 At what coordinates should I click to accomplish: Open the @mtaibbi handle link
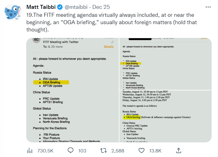coord(76,7)
